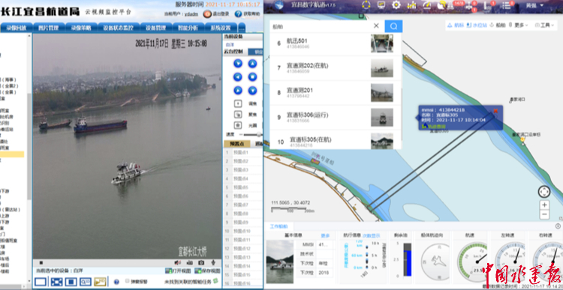563x290 pixels.
Task: Select search result 宜道测202(在航)
Action: [x=336, y=68]
